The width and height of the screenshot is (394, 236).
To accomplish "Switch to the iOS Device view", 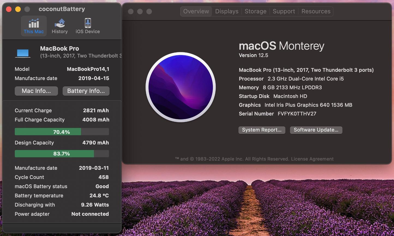I will tap(87, 26).
